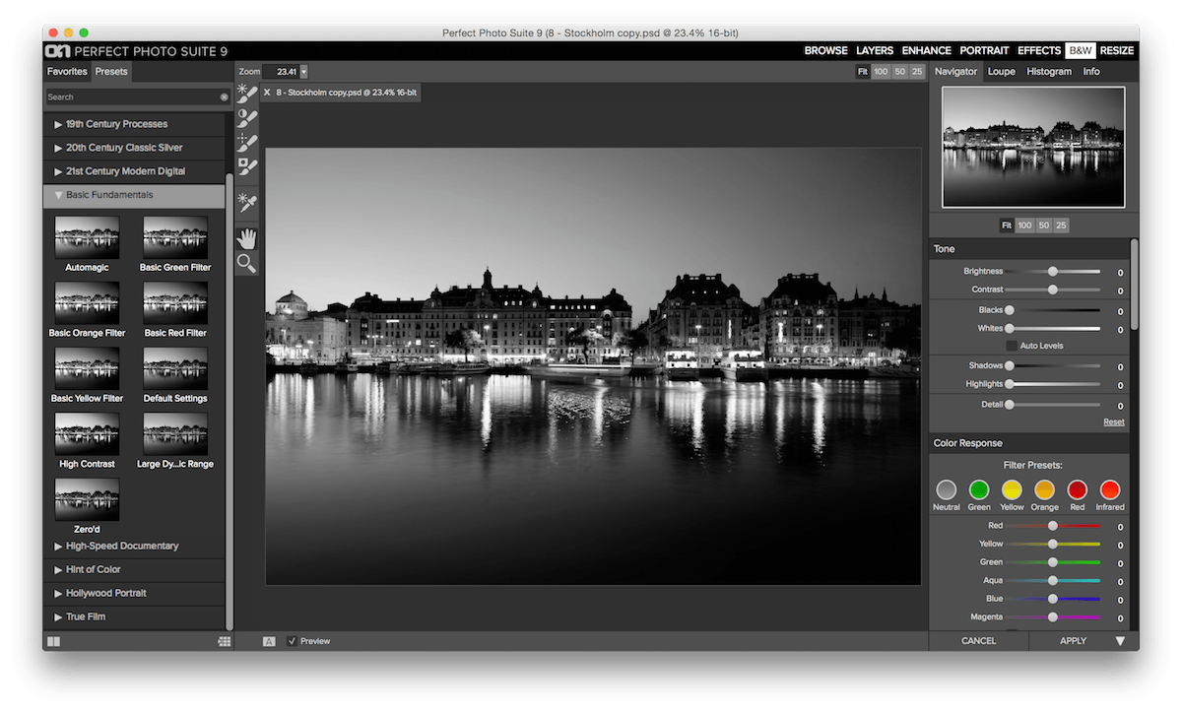Open the Favorites tab
The width and height of the screenshot is (1182, 712).
pos(67,72)
